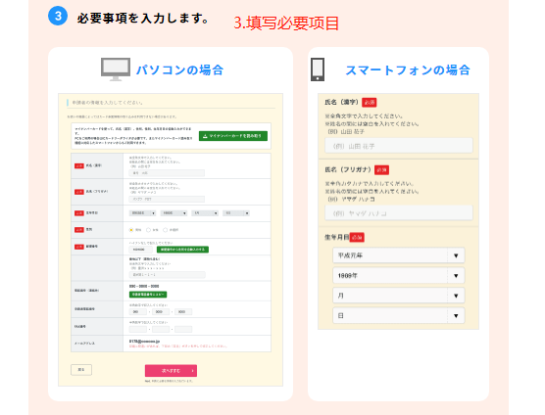Open the 平成元年 era dropdown

tap(399, 255)
